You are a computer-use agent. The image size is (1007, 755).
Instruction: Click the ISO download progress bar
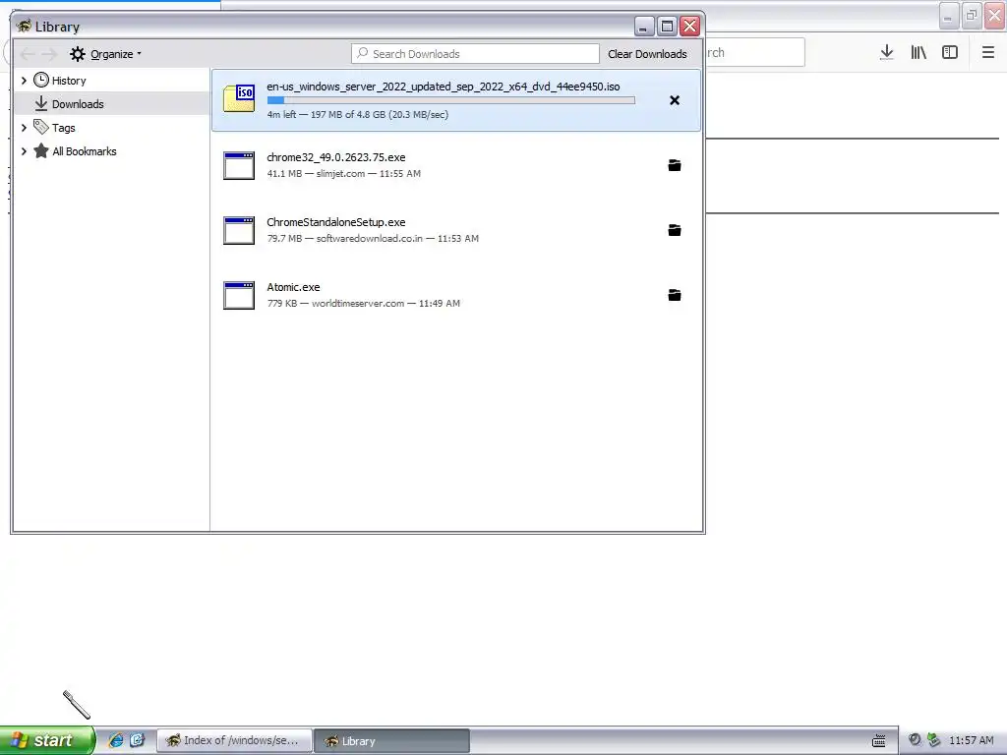[x=450, y=100]
